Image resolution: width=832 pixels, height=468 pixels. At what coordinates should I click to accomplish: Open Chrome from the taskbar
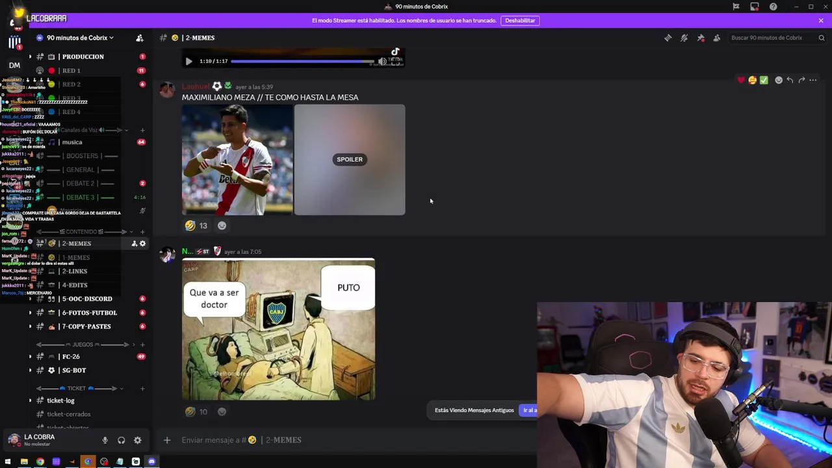pyautogui.click(x=40, y=462)
